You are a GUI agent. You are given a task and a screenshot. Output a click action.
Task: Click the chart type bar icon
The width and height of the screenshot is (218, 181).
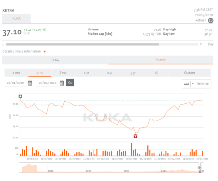pyautogui.click(x=187, y=84)
